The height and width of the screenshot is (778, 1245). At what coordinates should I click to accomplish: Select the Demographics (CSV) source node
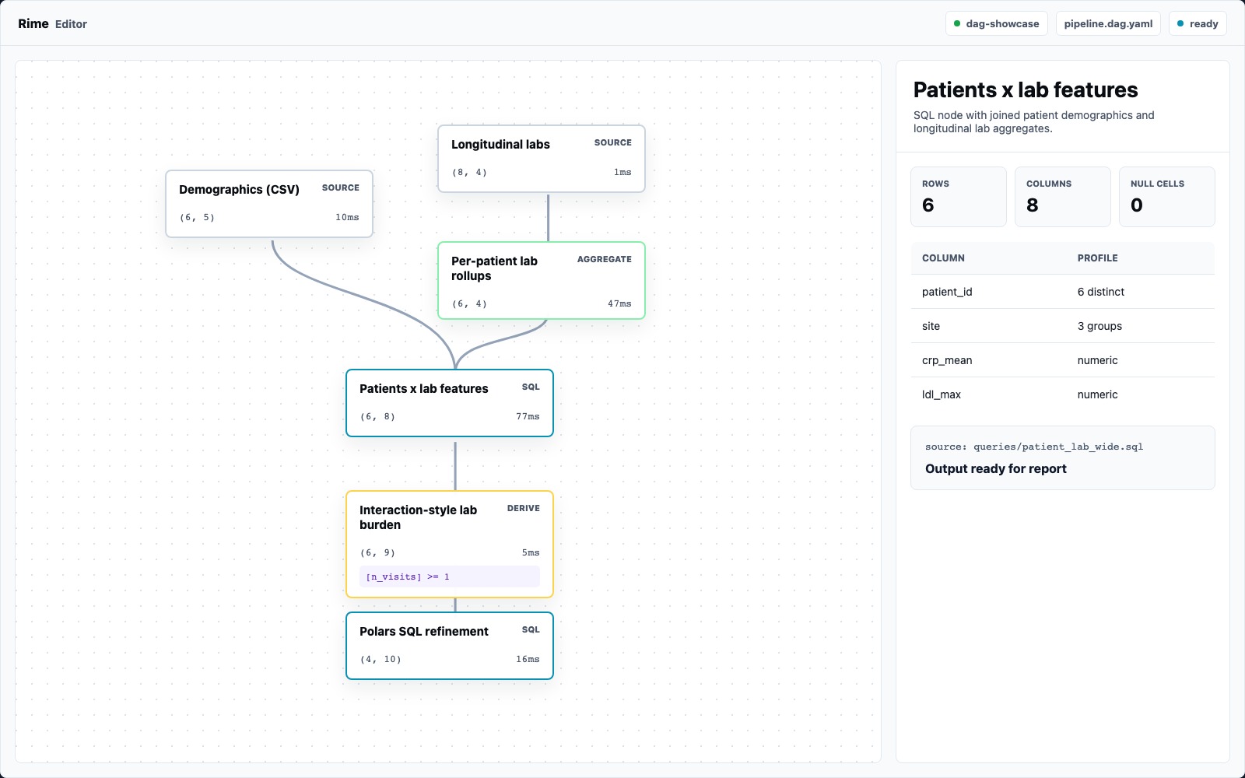point(269,204)
